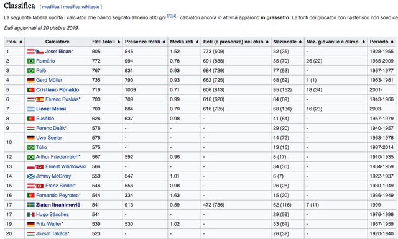Select the 773 (509) club goals cell
This screenshot has height=239, width=398.
(236, 52)
